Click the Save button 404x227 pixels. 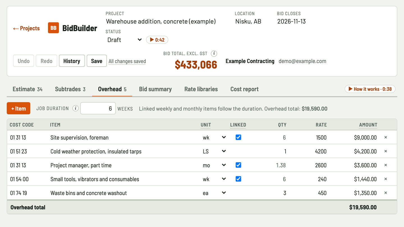coord(97,61)
